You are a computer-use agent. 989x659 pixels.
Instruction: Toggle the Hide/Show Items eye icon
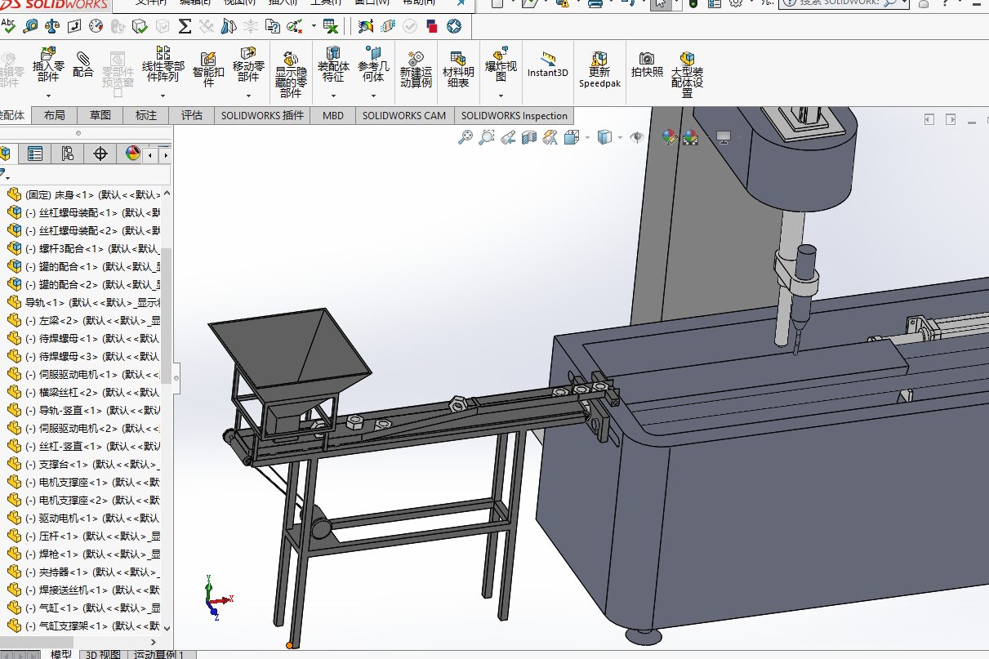(x=637, y=137)
